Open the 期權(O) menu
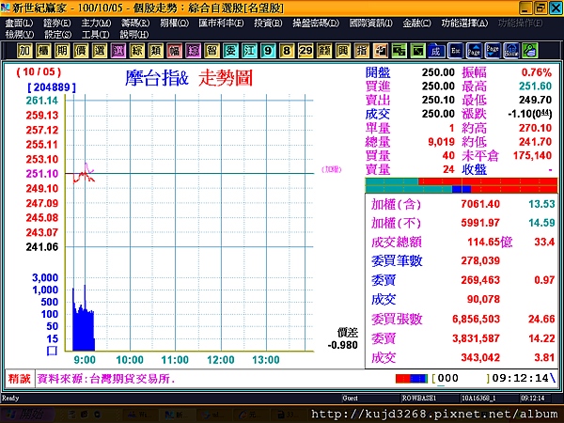Screen dimensions: 564x423 click(174, 23)
